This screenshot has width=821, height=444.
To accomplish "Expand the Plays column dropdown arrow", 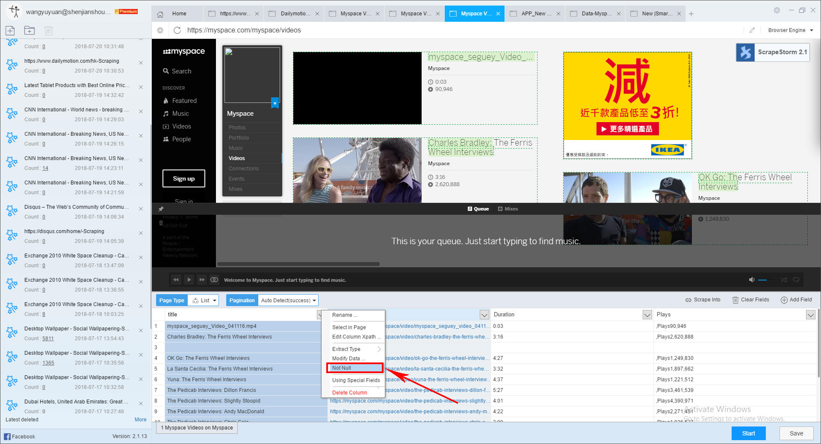I will coord(810,315).
